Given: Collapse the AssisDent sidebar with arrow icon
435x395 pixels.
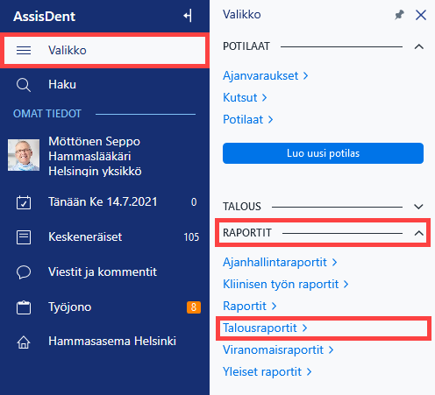Looking at the screenshot, I should pyautogui.click(x=188, y=16).
